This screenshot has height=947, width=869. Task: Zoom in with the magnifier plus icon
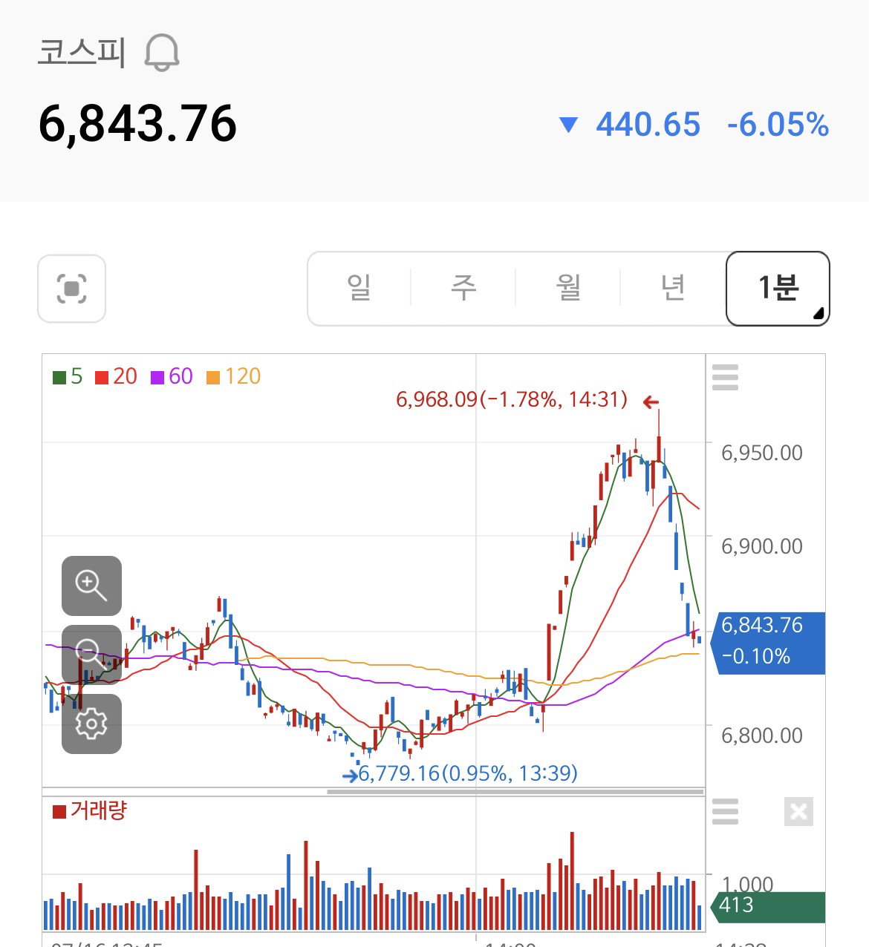(x=91, y=586)
